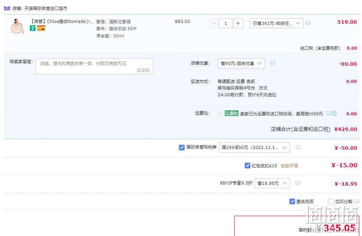Click the ¥-18.95 VIP discount amount
362x236 pixels.
coord(346,184)
